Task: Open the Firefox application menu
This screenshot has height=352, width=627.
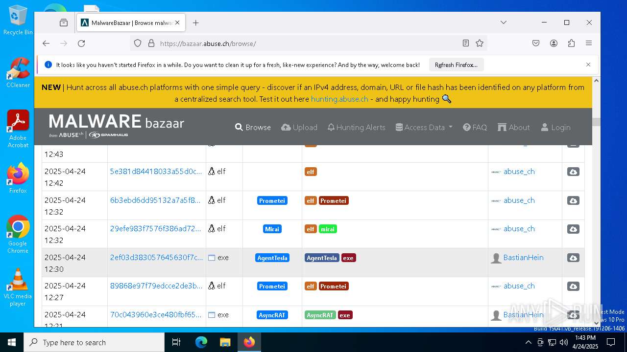Action: [x=589, y=44]
